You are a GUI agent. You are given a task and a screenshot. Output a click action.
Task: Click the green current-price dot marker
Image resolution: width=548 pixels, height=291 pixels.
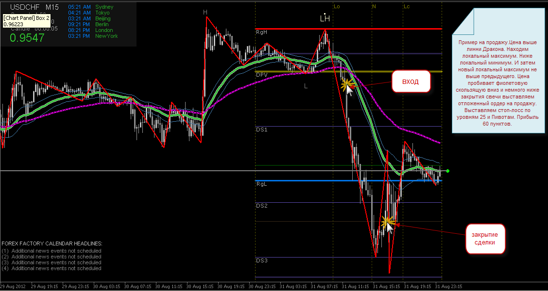point(448,171)
